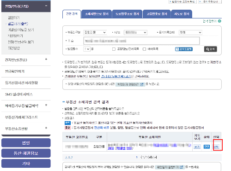Open 열람/발급내역 보기 in the sidebar
231x171 pixels.
pos(21,42)
